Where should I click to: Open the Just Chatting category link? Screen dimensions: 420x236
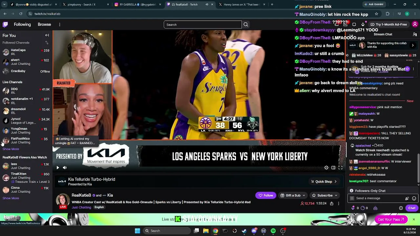(x=81, y=207)
